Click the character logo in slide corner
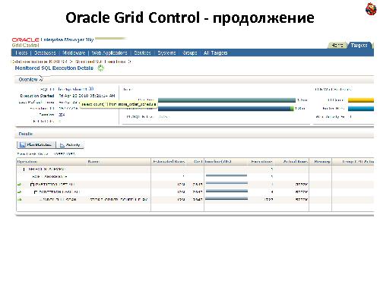Viewport: 380px width, 285px height. coord(371,8)
